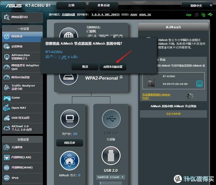Open the AiCloud 2.0 cloud icon
216x185 pixels.
[x=7, y=128]
